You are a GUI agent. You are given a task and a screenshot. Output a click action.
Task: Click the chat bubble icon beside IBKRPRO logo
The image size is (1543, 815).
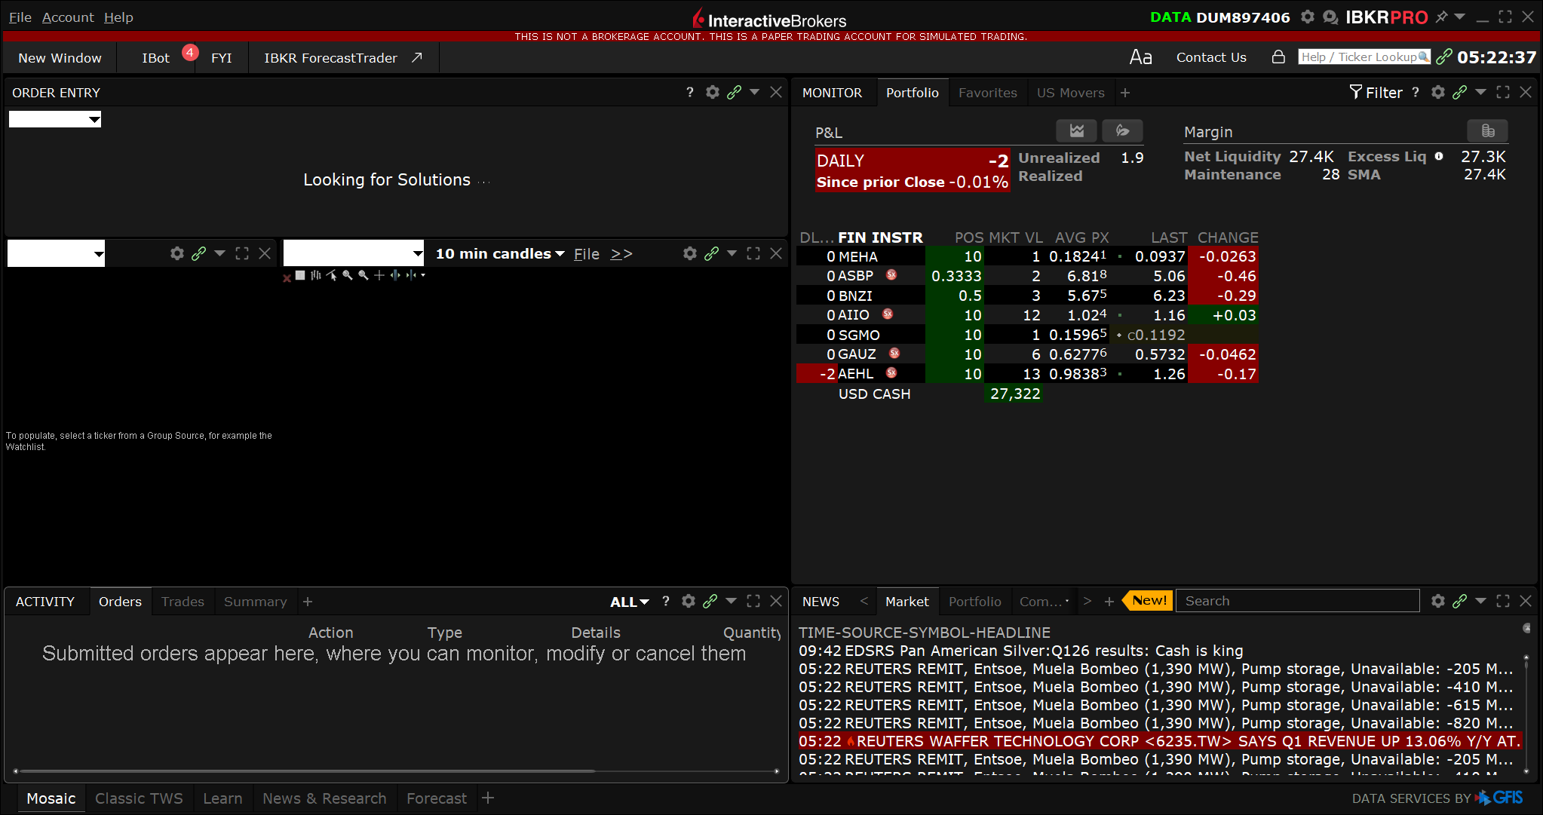coord(1330,17)
